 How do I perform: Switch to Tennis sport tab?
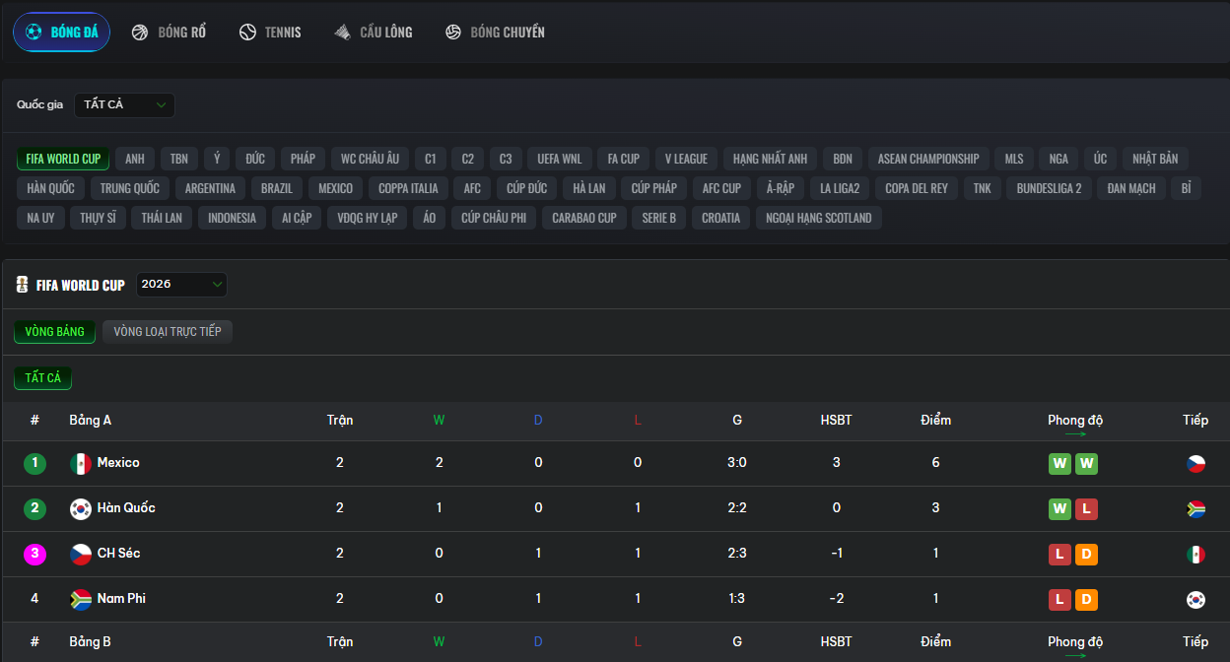point(270,33)
